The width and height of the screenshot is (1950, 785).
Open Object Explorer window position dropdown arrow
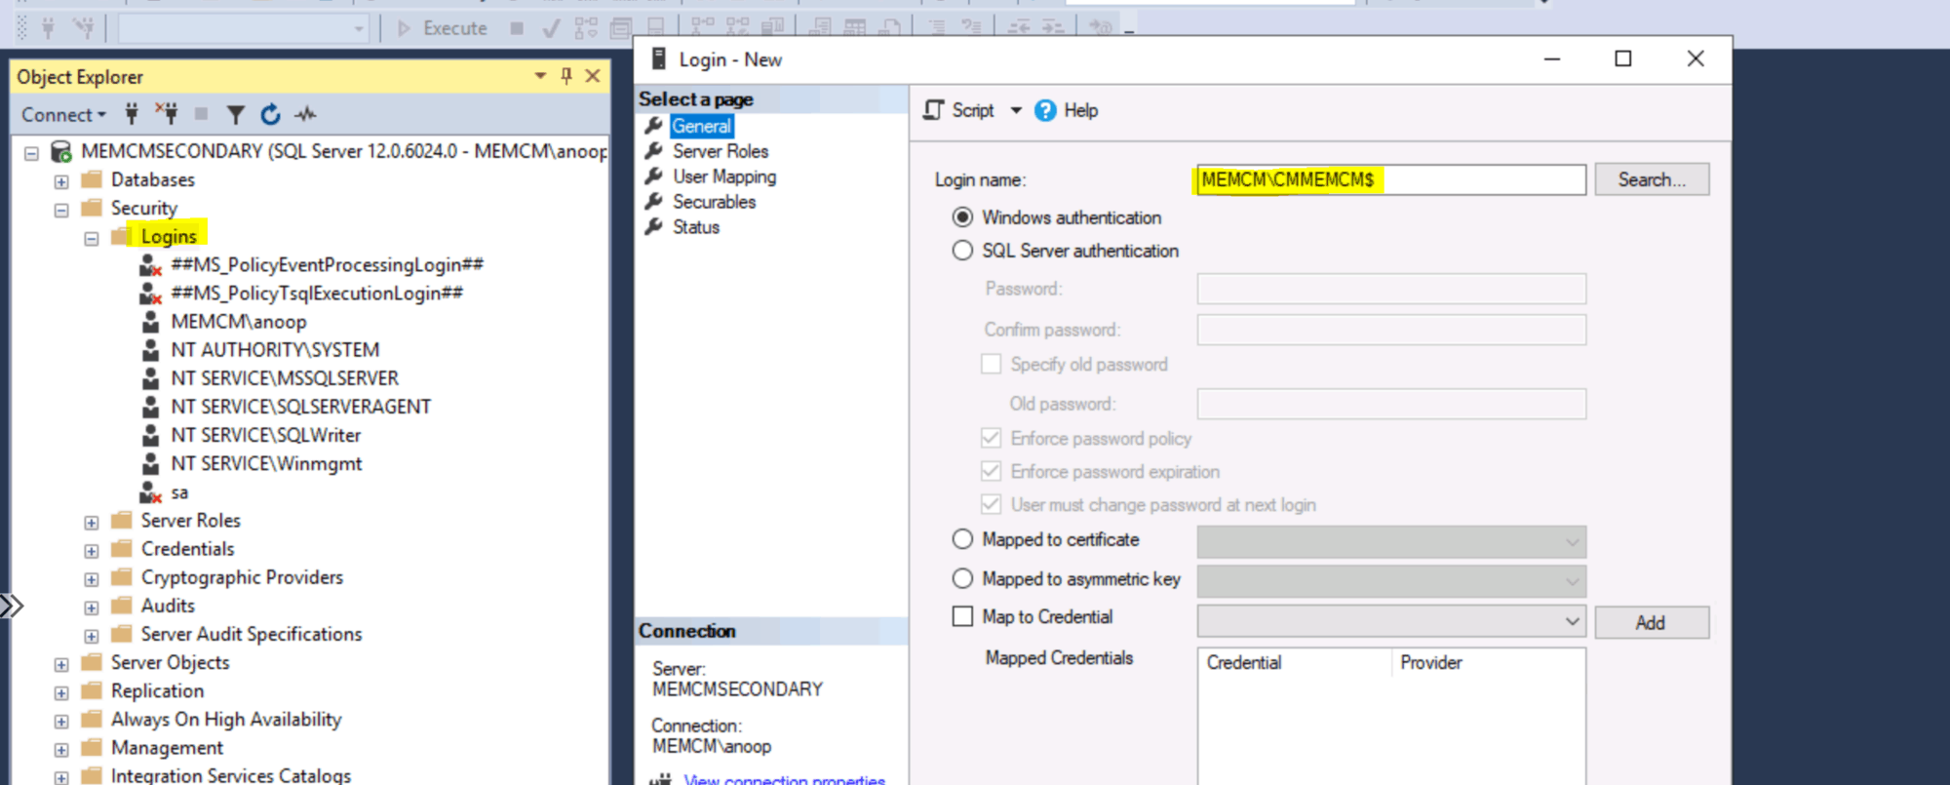pyautogui.click(x=540, y=76)
